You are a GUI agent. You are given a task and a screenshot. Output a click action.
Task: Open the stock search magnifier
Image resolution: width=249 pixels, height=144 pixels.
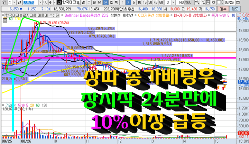[45, 2]
